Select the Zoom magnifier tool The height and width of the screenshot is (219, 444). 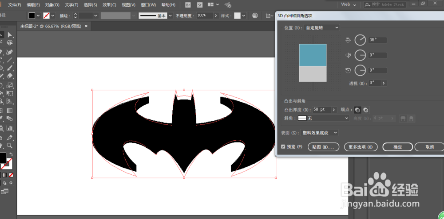[x=10, y=146]
